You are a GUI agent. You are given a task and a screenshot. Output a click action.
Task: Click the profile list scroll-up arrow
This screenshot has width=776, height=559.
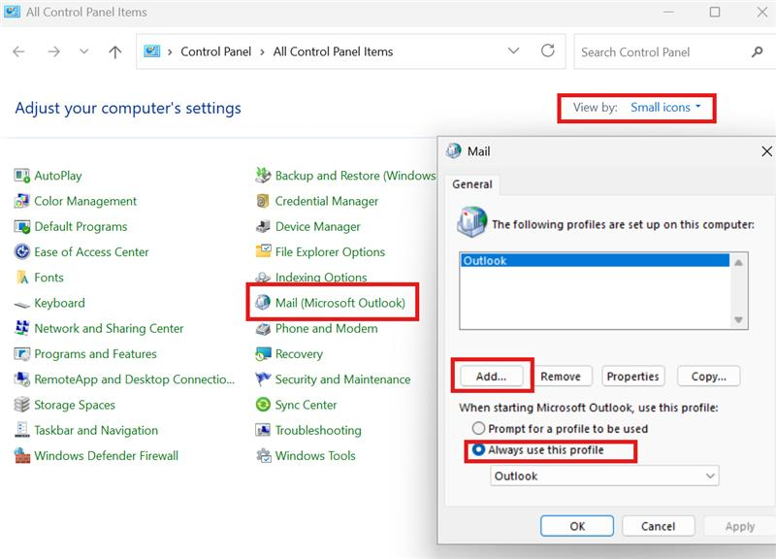pyautogui.click(x=738, y=262)
